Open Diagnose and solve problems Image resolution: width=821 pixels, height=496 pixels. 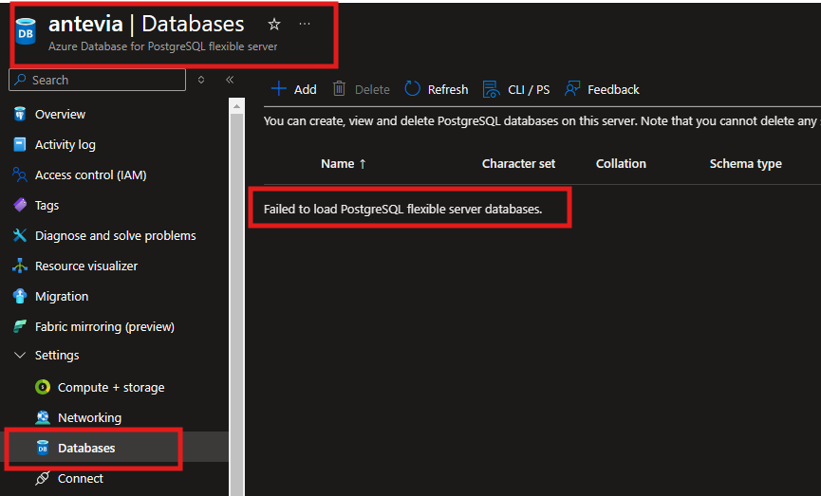pos(115,235)
